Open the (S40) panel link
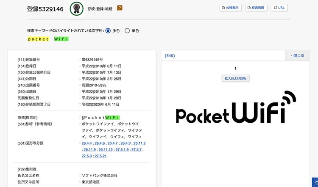Screen dimensions: 318x187 170,56
